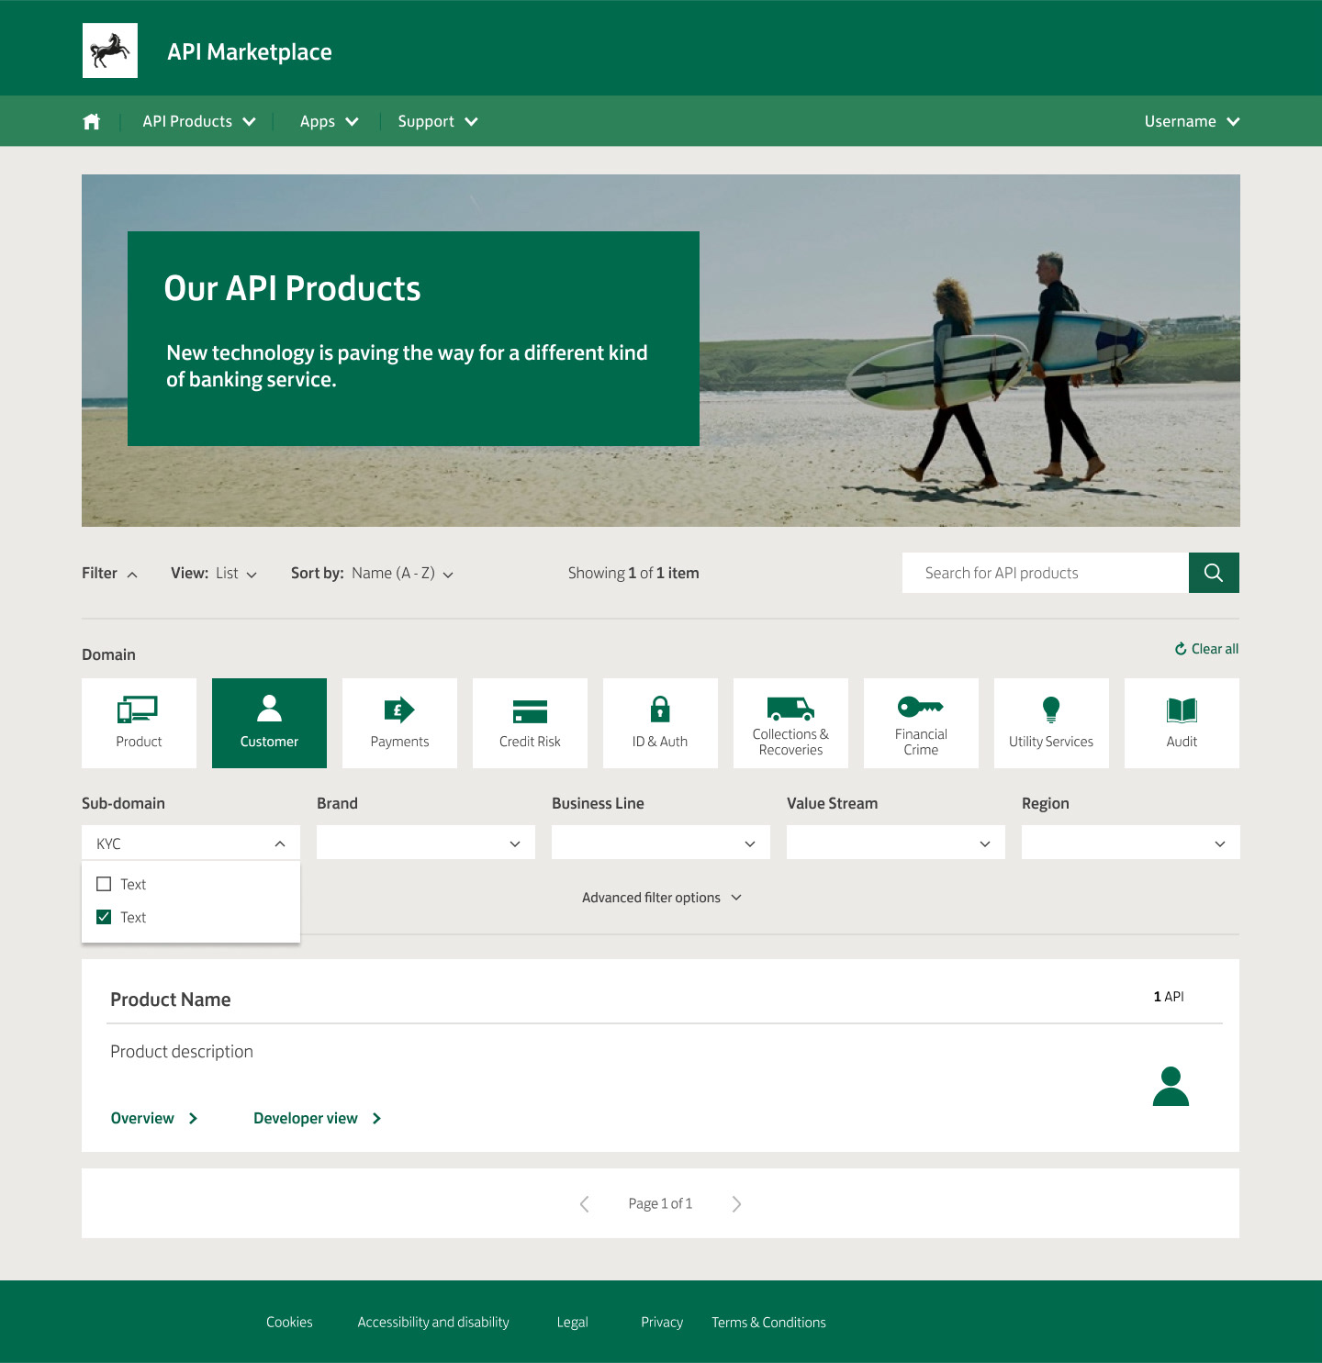Open the Developer view link
The width and height of the screenshot is (1322, 1363).
coord(318,1118)
